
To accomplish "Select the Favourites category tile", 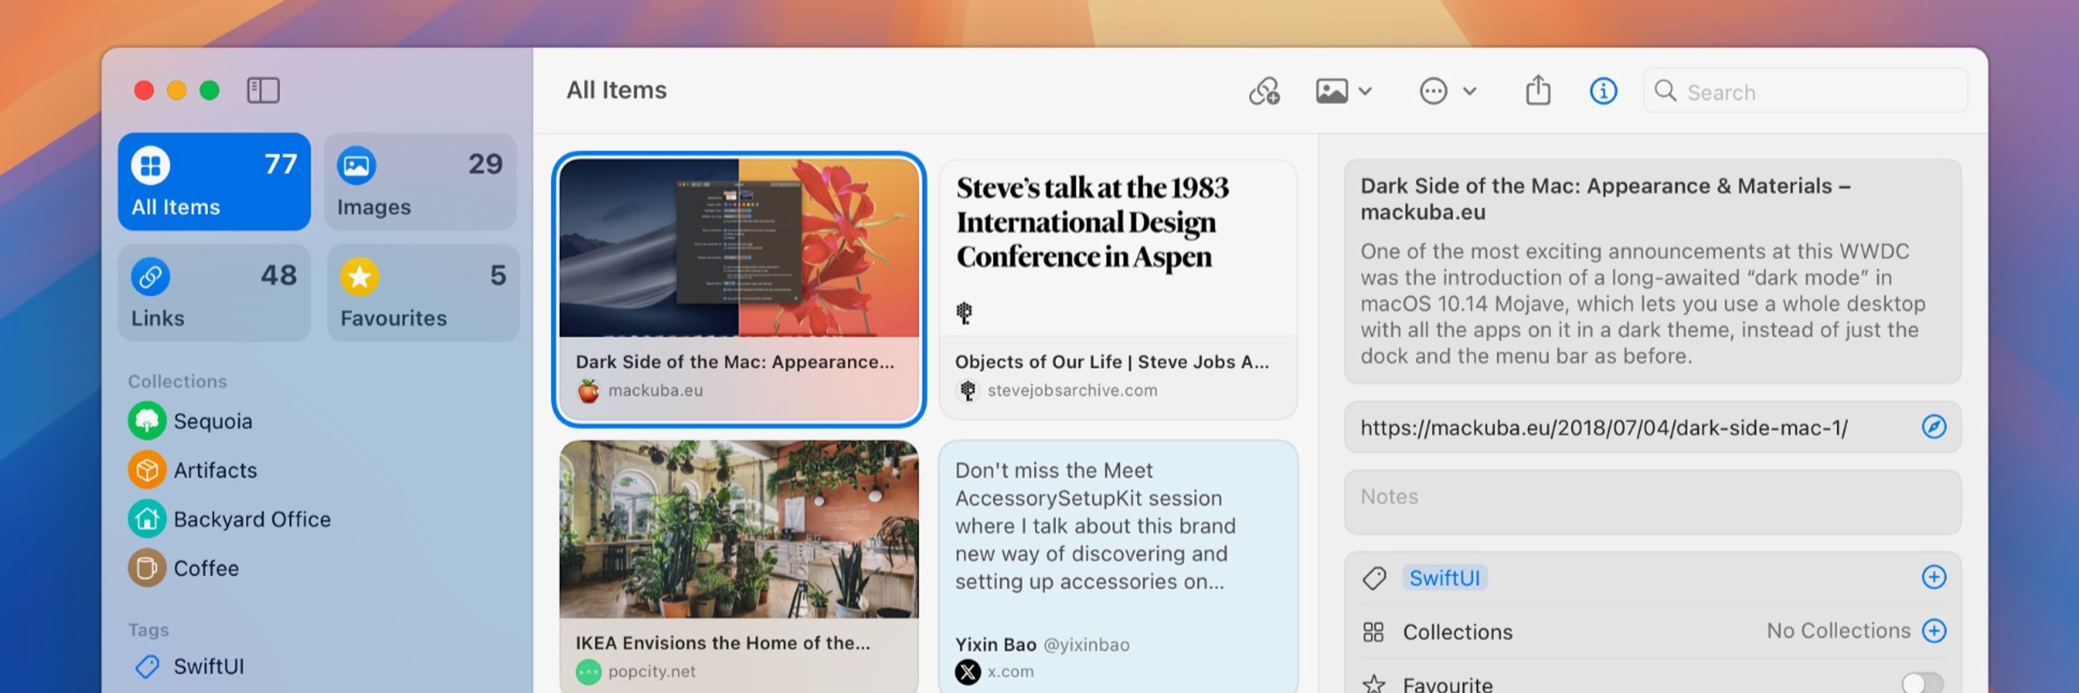I will pos(423,293).
